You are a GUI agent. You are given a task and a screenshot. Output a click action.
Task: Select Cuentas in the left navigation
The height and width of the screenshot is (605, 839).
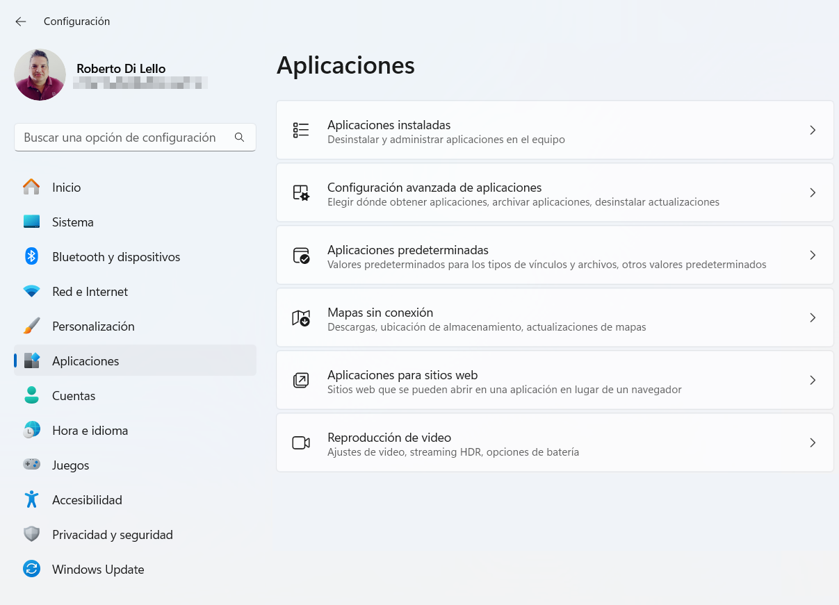[74, 396]
